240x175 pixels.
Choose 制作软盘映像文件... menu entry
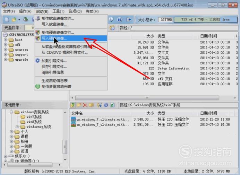point(71,18)
